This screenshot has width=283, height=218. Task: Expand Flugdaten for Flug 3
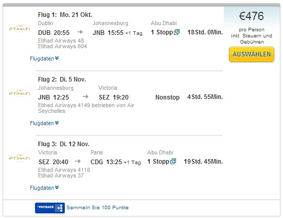point(44,188)
